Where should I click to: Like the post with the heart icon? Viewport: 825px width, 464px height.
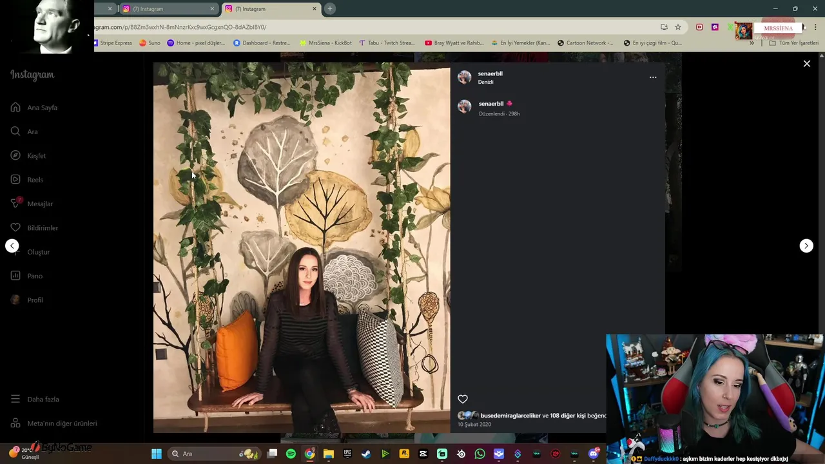click(463, 400)
